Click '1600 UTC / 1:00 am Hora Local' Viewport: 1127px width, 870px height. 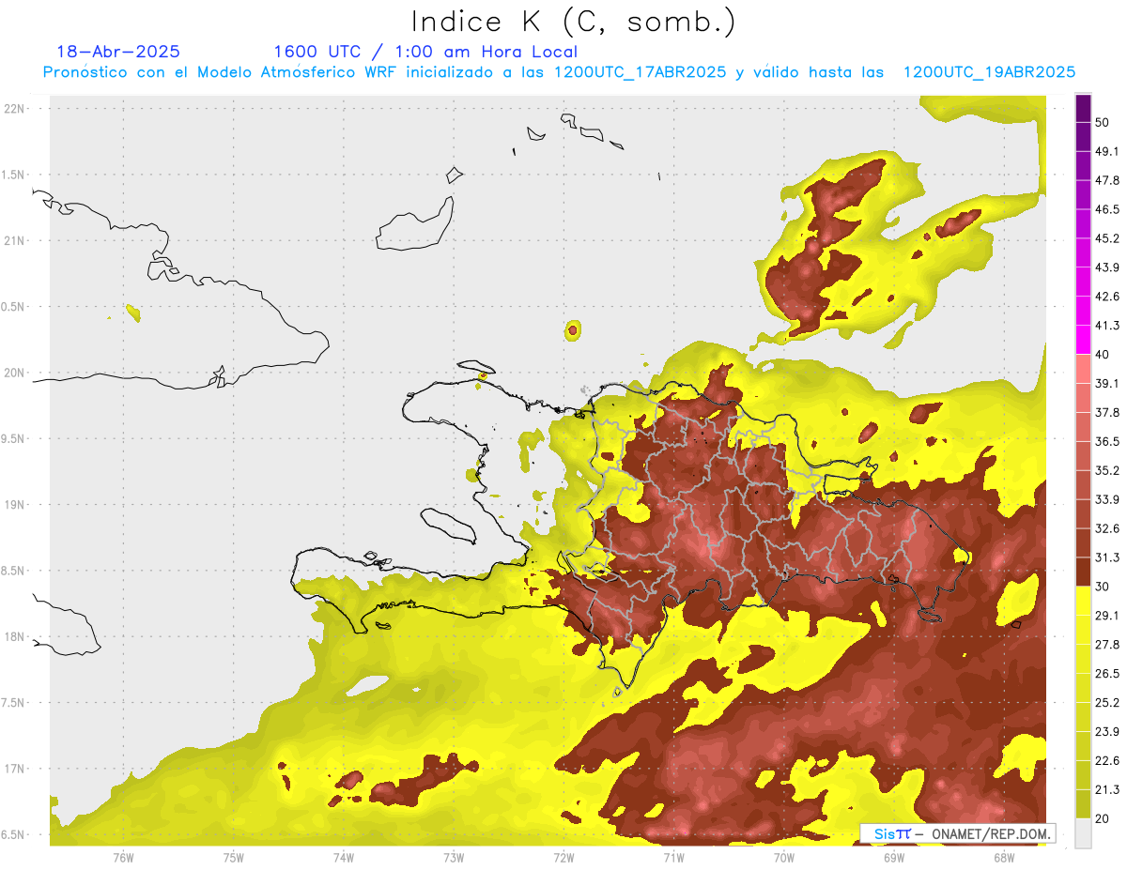coord(425,52)
